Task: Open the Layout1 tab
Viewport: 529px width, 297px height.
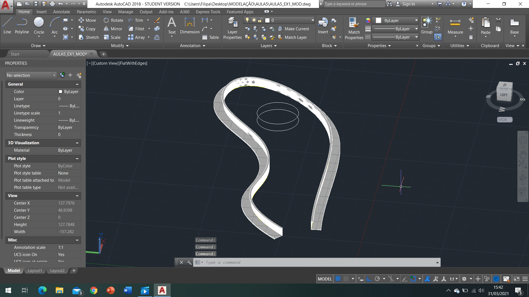Action: tap(35, 271)
